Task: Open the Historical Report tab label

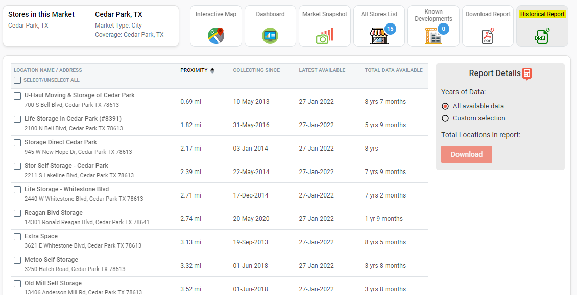Action: click(542, 14)
